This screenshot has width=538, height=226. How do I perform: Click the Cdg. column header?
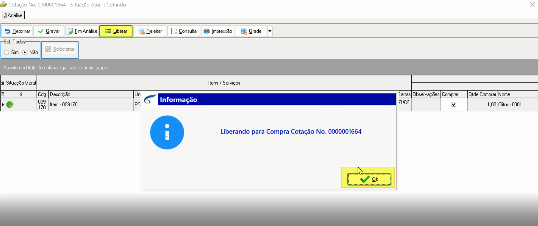[43, 94]
